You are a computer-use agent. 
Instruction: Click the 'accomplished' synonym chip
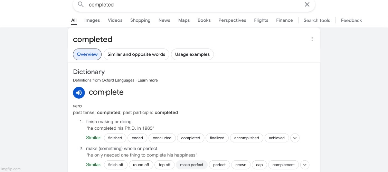[x=246, y=138]
